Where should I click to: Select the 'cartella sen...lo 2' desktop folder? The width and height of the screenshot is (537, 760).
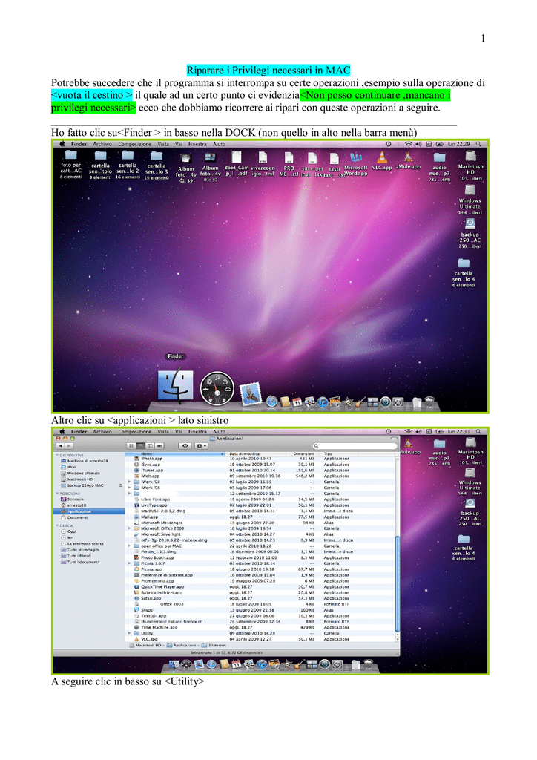pos(128,164)
